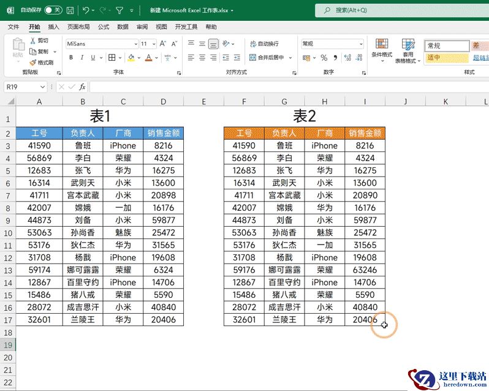Switch to the 插入 ribbon tab

click(x=53, y=27)
